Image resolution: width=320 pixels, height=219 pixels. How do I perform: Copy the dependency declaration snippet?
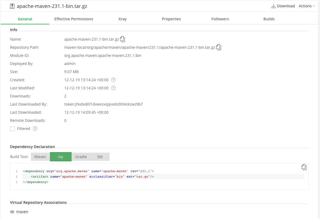coord(304,167)
